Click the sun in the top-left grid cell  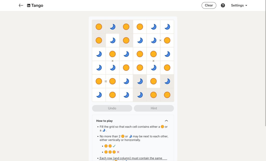pos(99,27)
